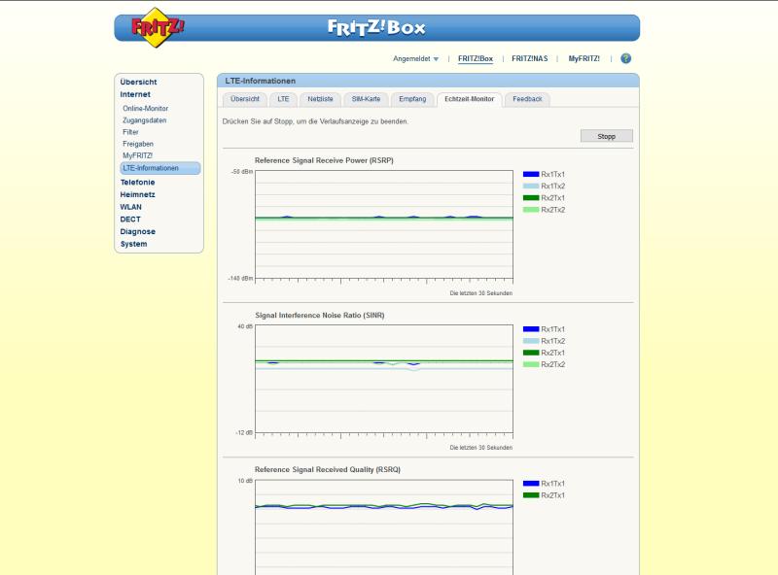Open WLAN in the sidebar
This screenshot has height=575, width=778.
pyautogui.click(x=131, y=207)
